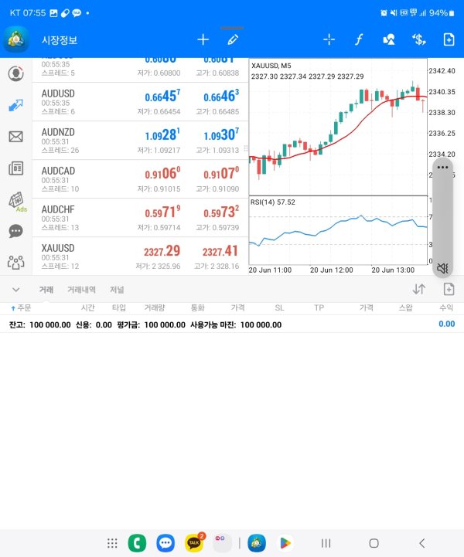The height and width of the screenshot is (557, 464).
Task: Collapse the trade panel chevron
Action: click(x=15, y=290)
